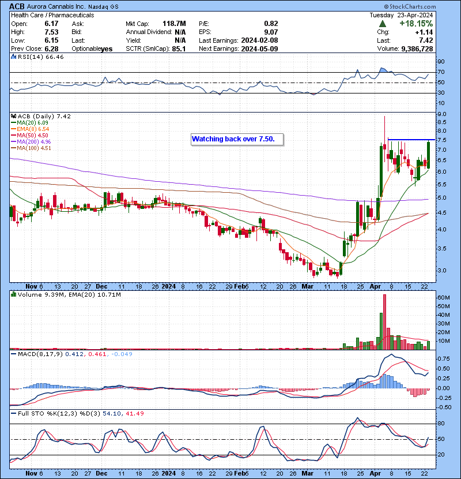Image resolution: width=461 pixels, height=479 pixels.
Task: Click the EMA(8) 6.54 legend entry
Action: pyautogui.click(x=30, y=129)
